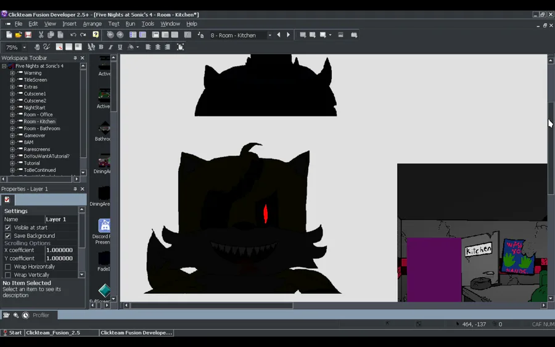Screen dimensions: 555x347
Task: Click the Windows Start button
Action: click(x=12, y=332)
